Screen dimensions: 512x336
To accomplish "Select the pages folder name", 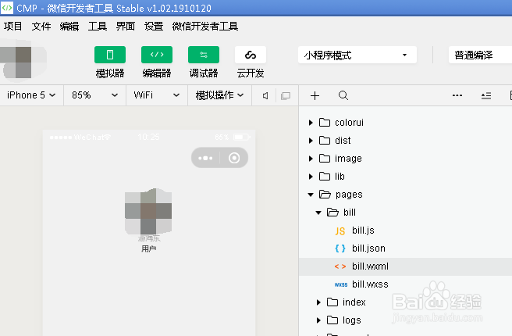I will click(x=349, y=195).
